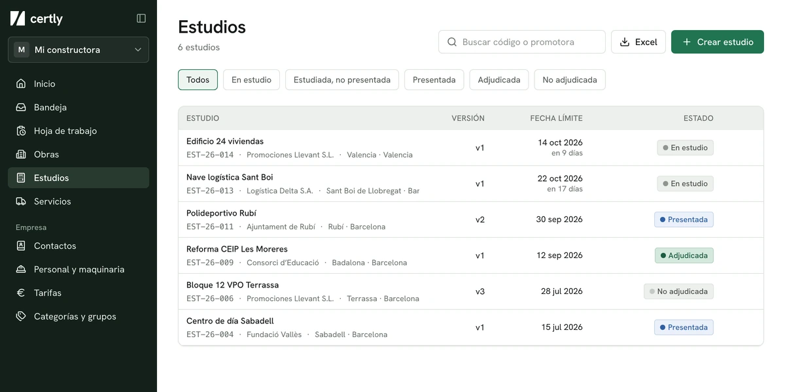
Task: Open study Nave logística Sant Boi
Action: (471, 184)
